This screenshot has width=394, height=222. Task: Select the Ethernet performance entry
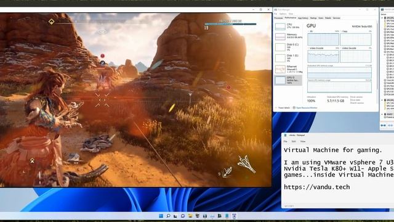point(289,69)
